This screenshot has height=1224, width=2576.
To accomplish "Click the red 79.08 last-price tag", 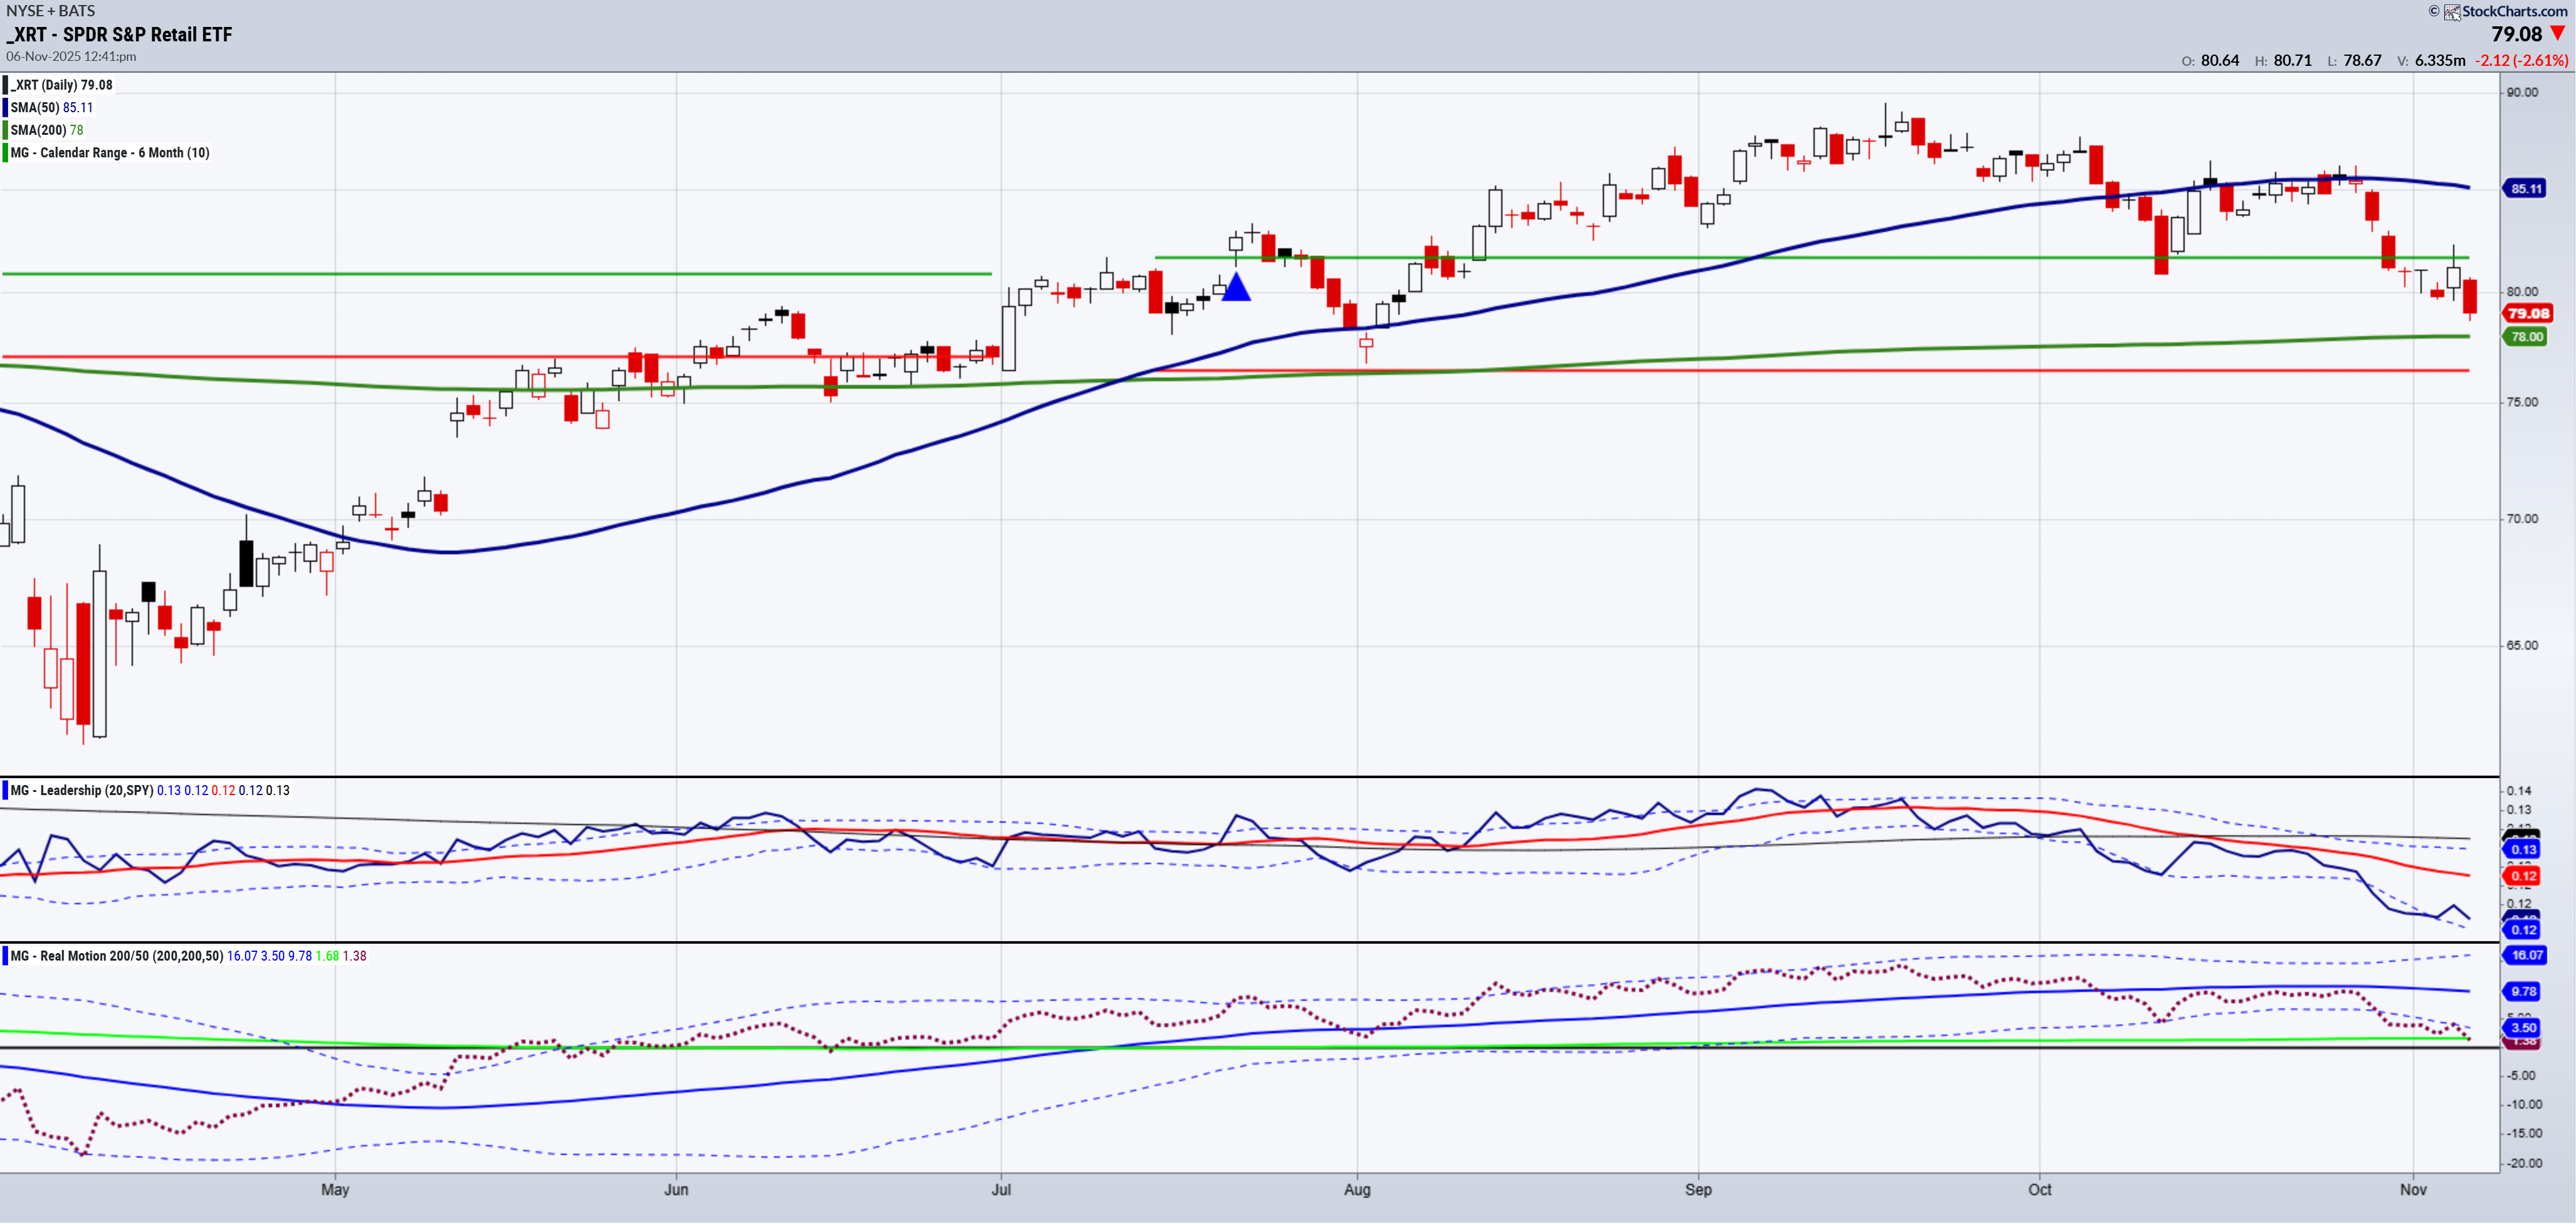I will click(2527, 314).
